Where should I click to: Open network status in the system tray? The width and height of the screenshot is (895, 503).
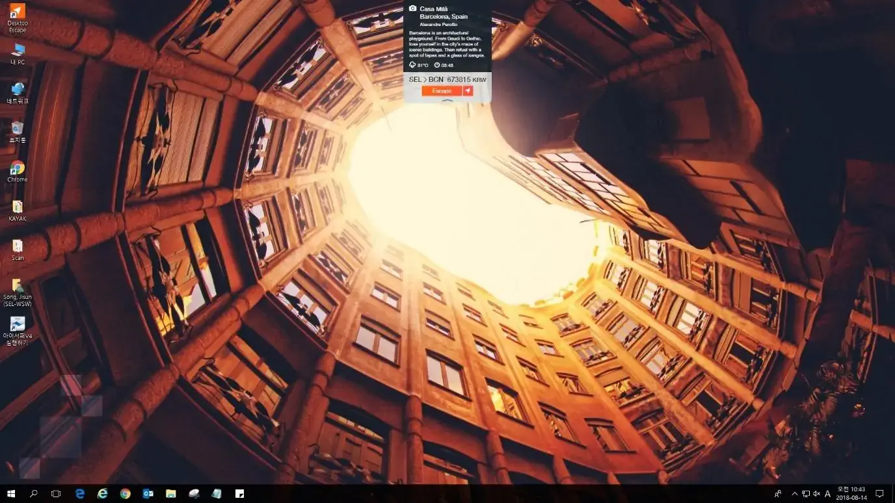[806, 494]
